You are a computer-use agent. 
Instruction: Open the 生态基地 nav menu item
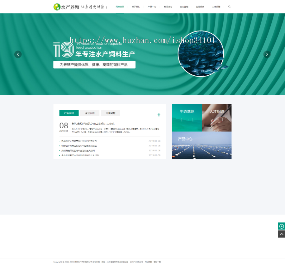[x=184, y=7]
